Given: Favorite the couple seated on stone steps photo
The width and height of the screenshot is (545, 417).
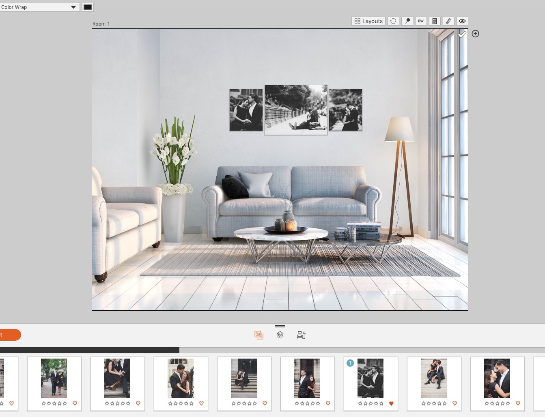Looking at the screenshot, I should coord(455,403).
